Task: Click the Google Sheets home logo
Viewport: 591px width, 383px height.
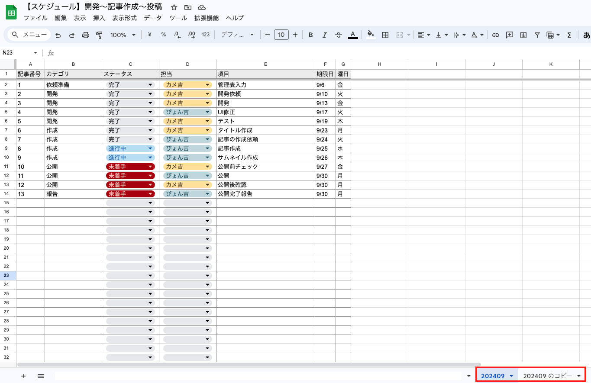Action: (11, 13)
